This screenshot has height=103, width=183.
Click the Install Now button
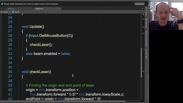(140, 4)
